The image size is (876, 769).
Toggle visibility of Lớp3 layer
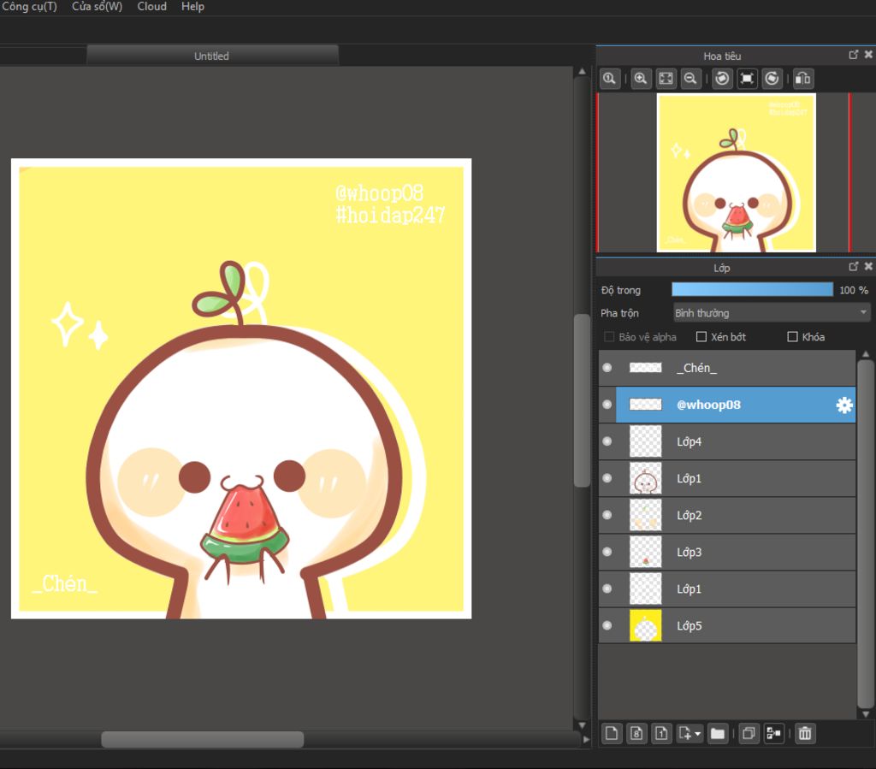click(x=607, y=552)
